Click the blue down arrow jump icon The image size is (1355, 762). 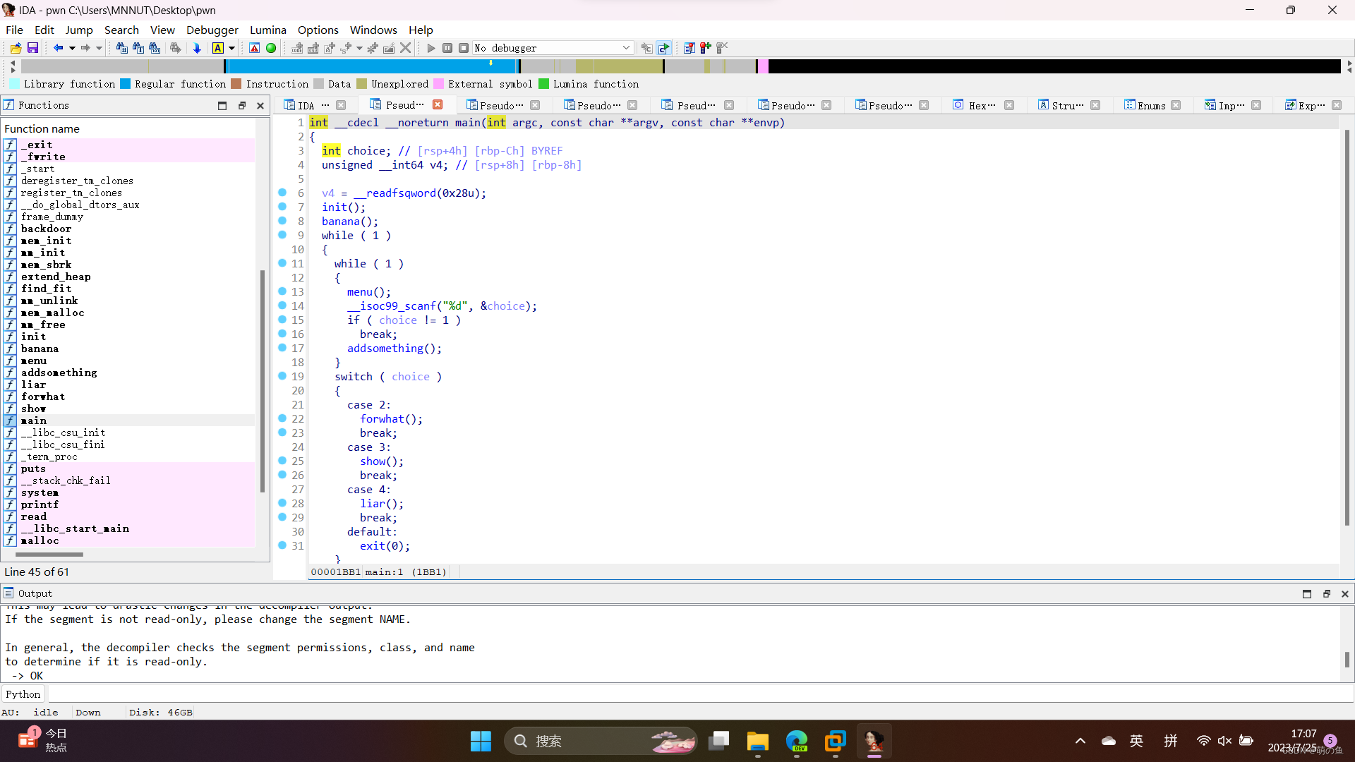(197, 48)
